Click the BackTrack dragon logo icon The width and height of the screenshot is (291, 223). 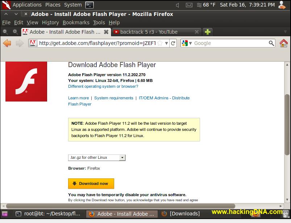pyautogui.click(x=6, y=5)
